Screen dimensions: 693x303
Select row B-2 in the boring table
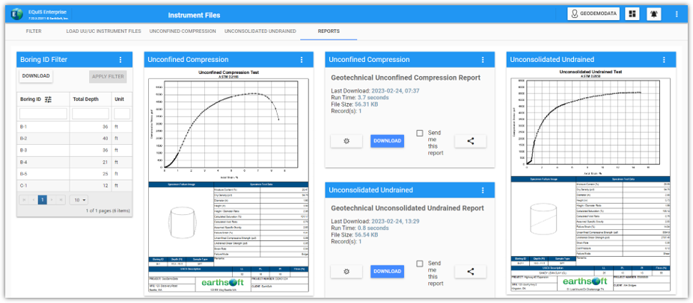(74, 139)
